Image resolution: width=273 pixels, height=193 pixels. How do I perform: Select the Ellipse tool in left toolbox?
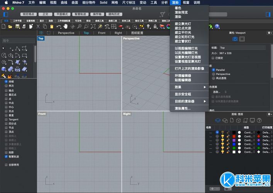point(11,55)
